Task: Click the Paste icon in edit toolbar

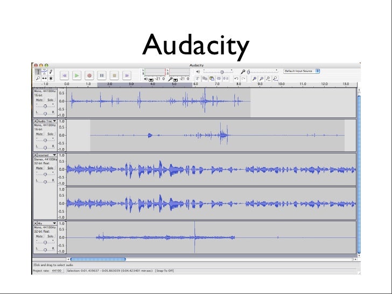Action: click(x=212, y=79)
